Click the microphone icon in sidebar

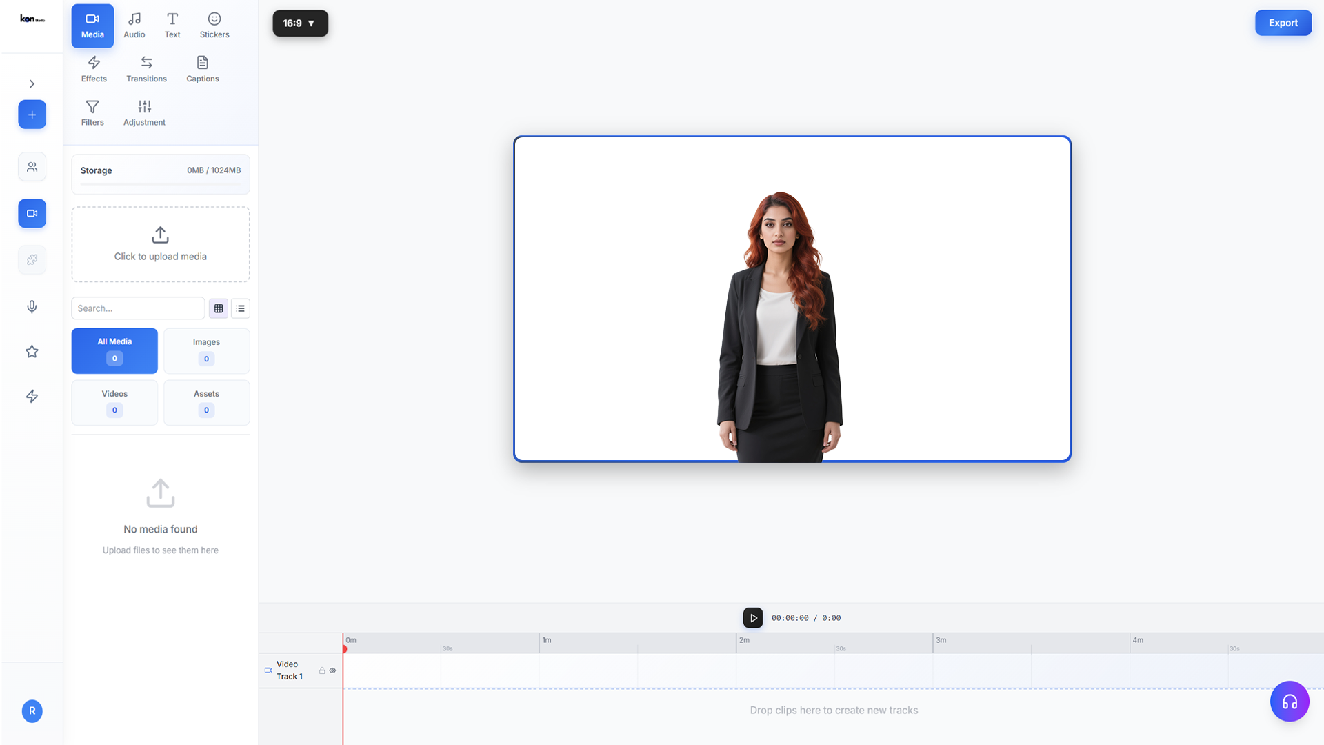32,306
